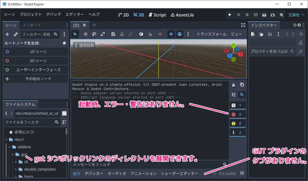
Task: Open the エディター menu
Action: [75, 14]
